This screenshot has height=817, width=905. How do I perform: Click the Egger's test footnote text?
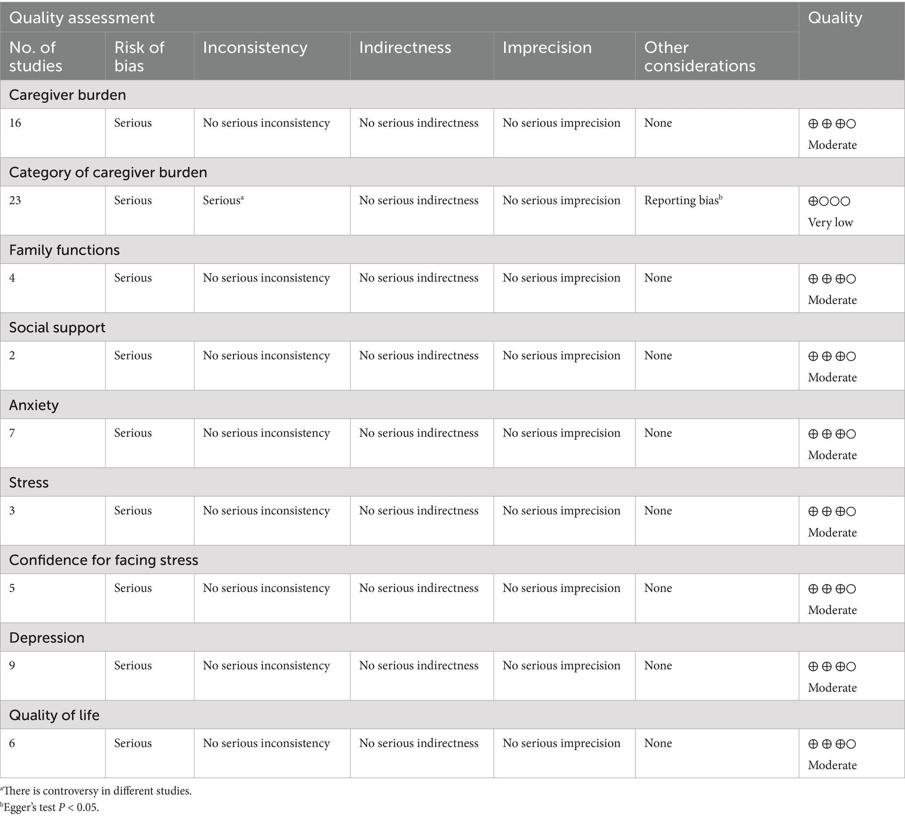point(49,807)
